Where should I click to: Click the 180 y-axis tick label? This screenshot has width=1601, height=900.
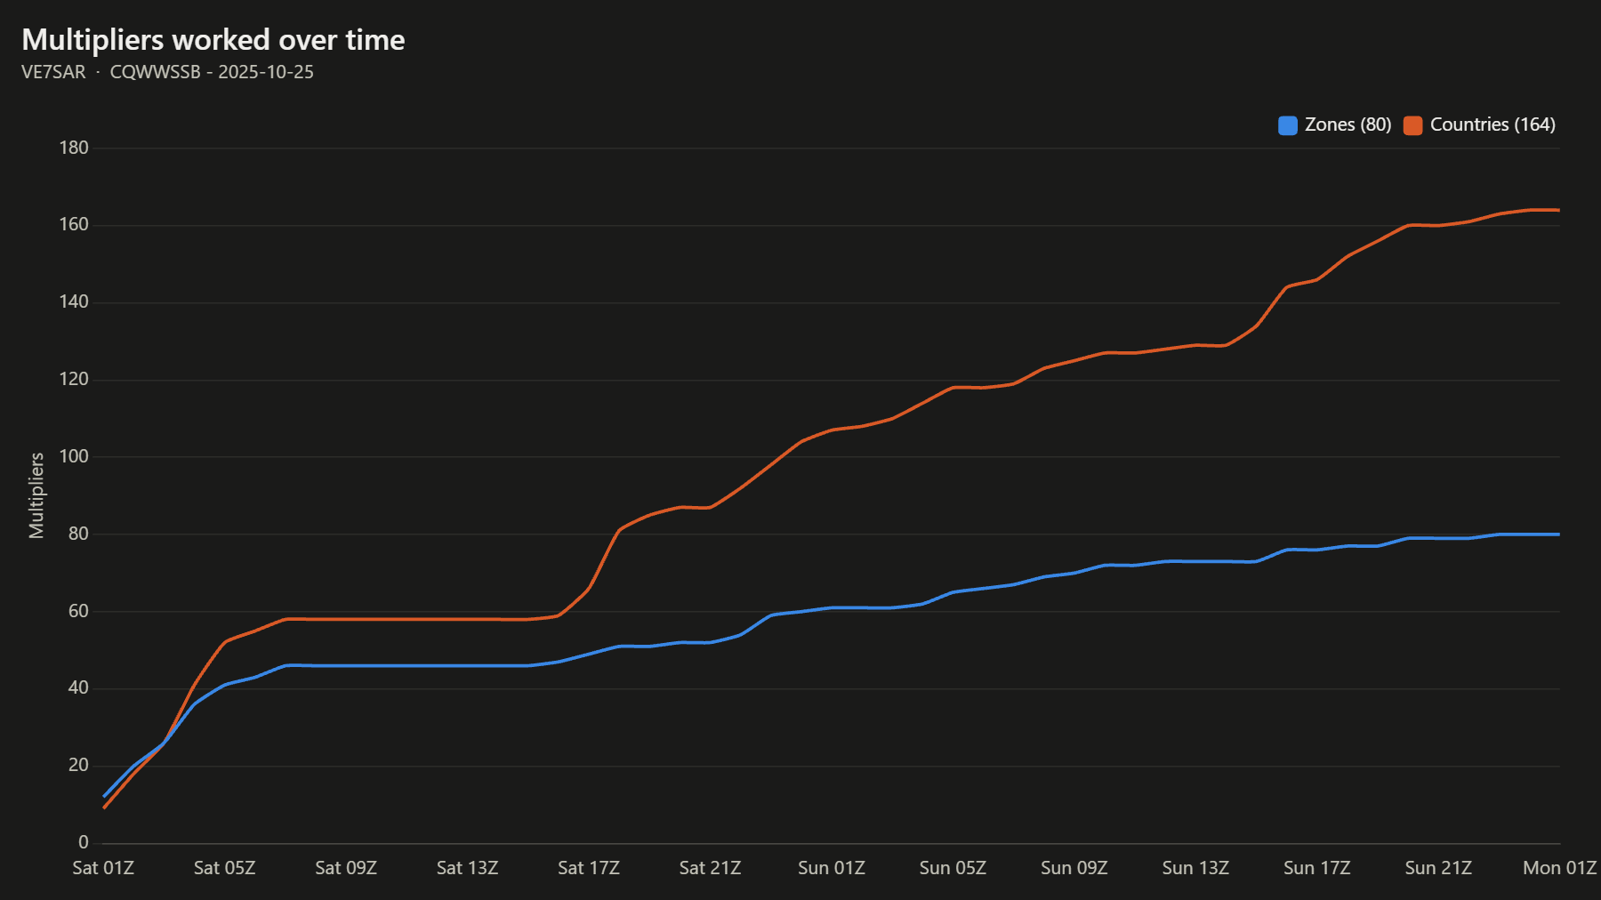point(74,148)
